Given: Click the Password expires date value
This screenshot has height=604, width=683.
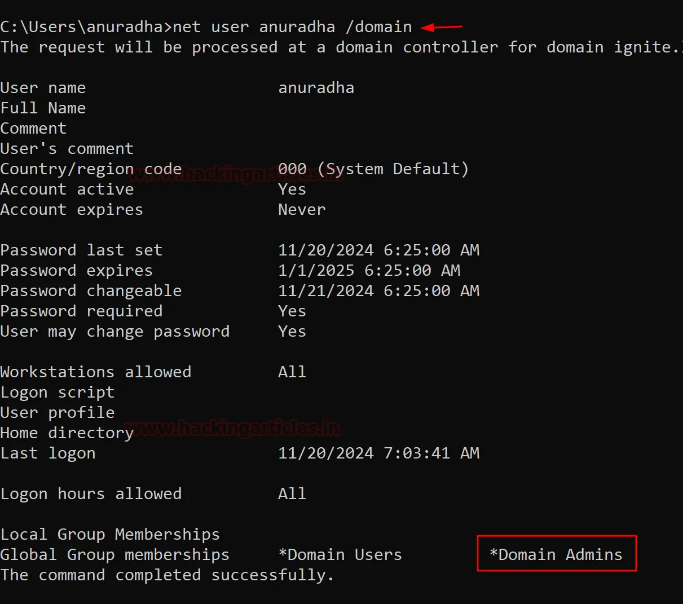Looking at the screenshot, I should 369,270.
